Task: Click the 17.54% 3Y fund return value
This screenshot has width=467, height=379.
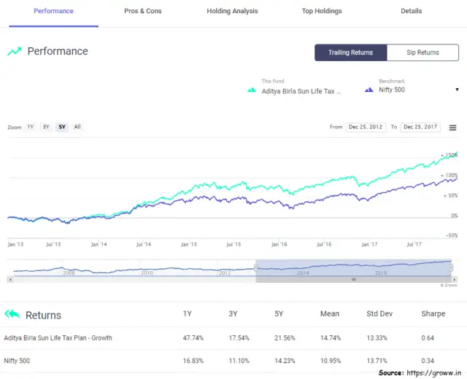Action: (x=239, y=338)
